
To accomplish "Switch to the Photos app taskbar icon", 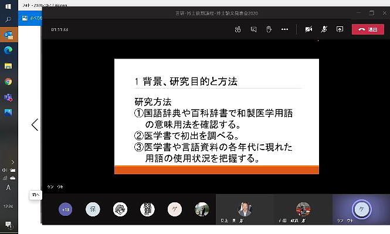I will pyautogui.click(x=8, y=113).
